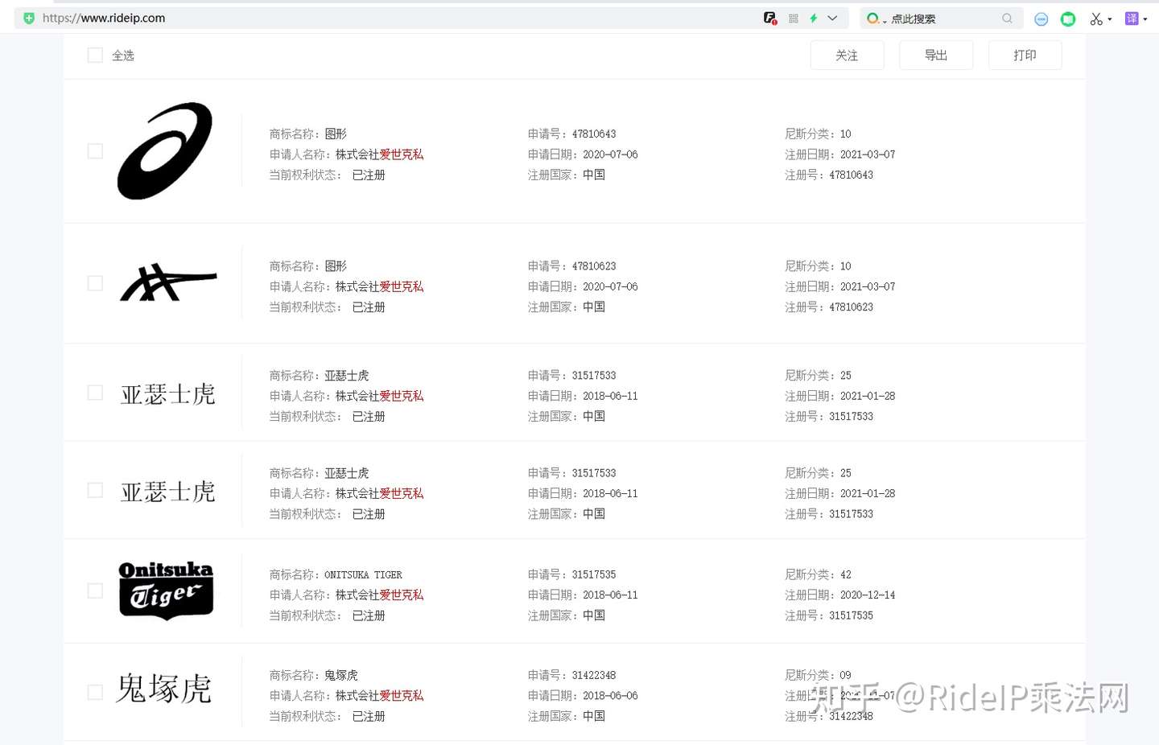Click applicant 株式会社爱世克私 in ONITSUKA TIGER row
The width and height of the screenshot is (1159, 745).
(x=379, y=595)
